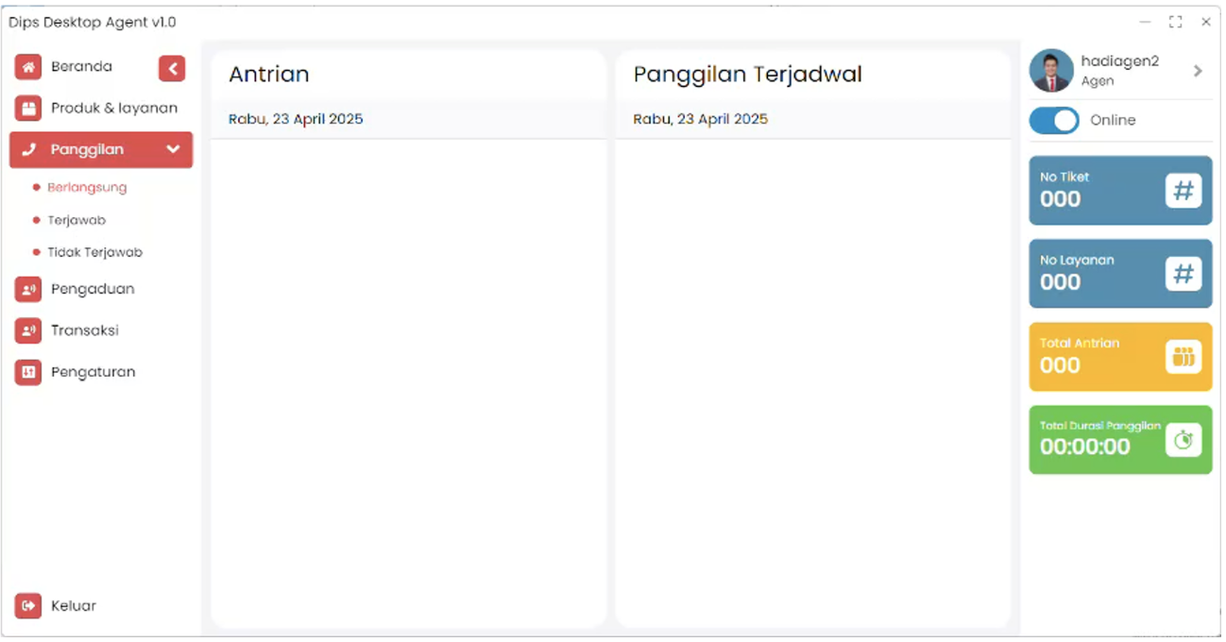The height and width of the screenshot is (642, 1226).
Task: Expand the hadiagen2 profile arrow
Action: click(1198, 72)
